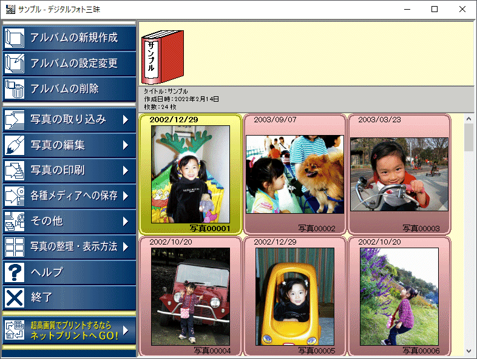Screen dimensions: 477x359
Task: Select thumbnail 写真00005 yellow toy car
Action: 295,297
